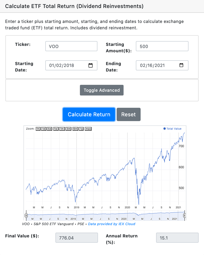Open the Starting Date calendar picker icon
204x255 pixels.
pyautogui.click(x=91, y=65)
